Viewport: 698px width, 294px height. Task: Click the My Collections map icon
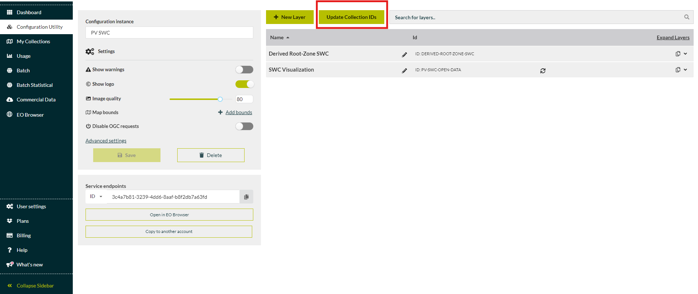pos(10,41)
